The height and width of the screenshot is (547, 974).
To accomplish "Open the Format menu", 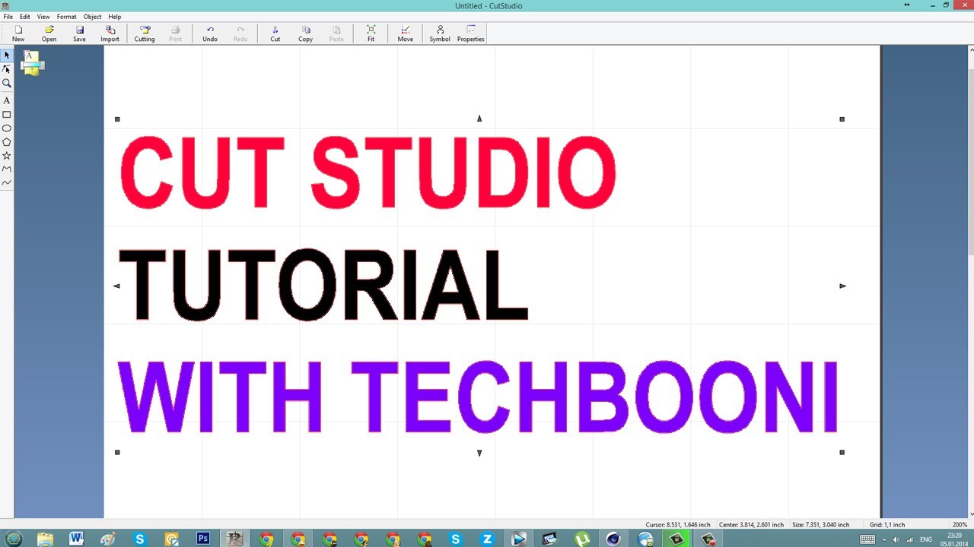I will pos(66,16).
